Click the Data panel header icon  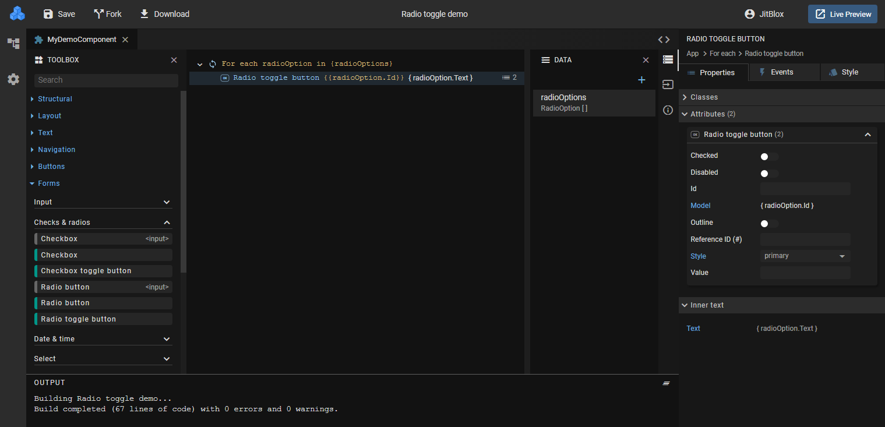click(546, 60)
